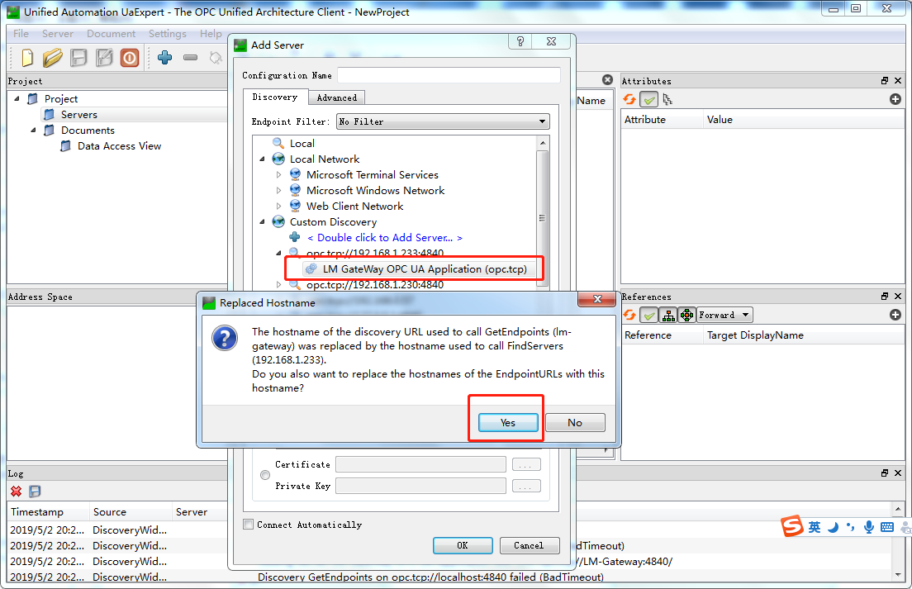Screen dimensions: 912x589
Task: Click the Add Server help question button
Action: click(x=520, y=42)
